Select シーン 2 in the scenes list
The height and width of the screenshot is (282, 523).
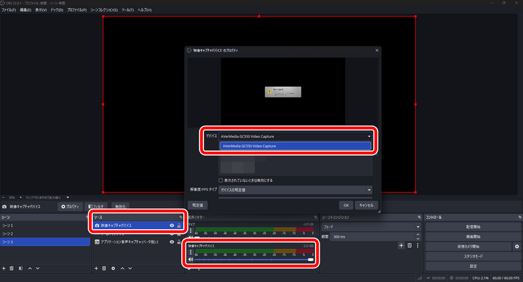coord(45,234)
